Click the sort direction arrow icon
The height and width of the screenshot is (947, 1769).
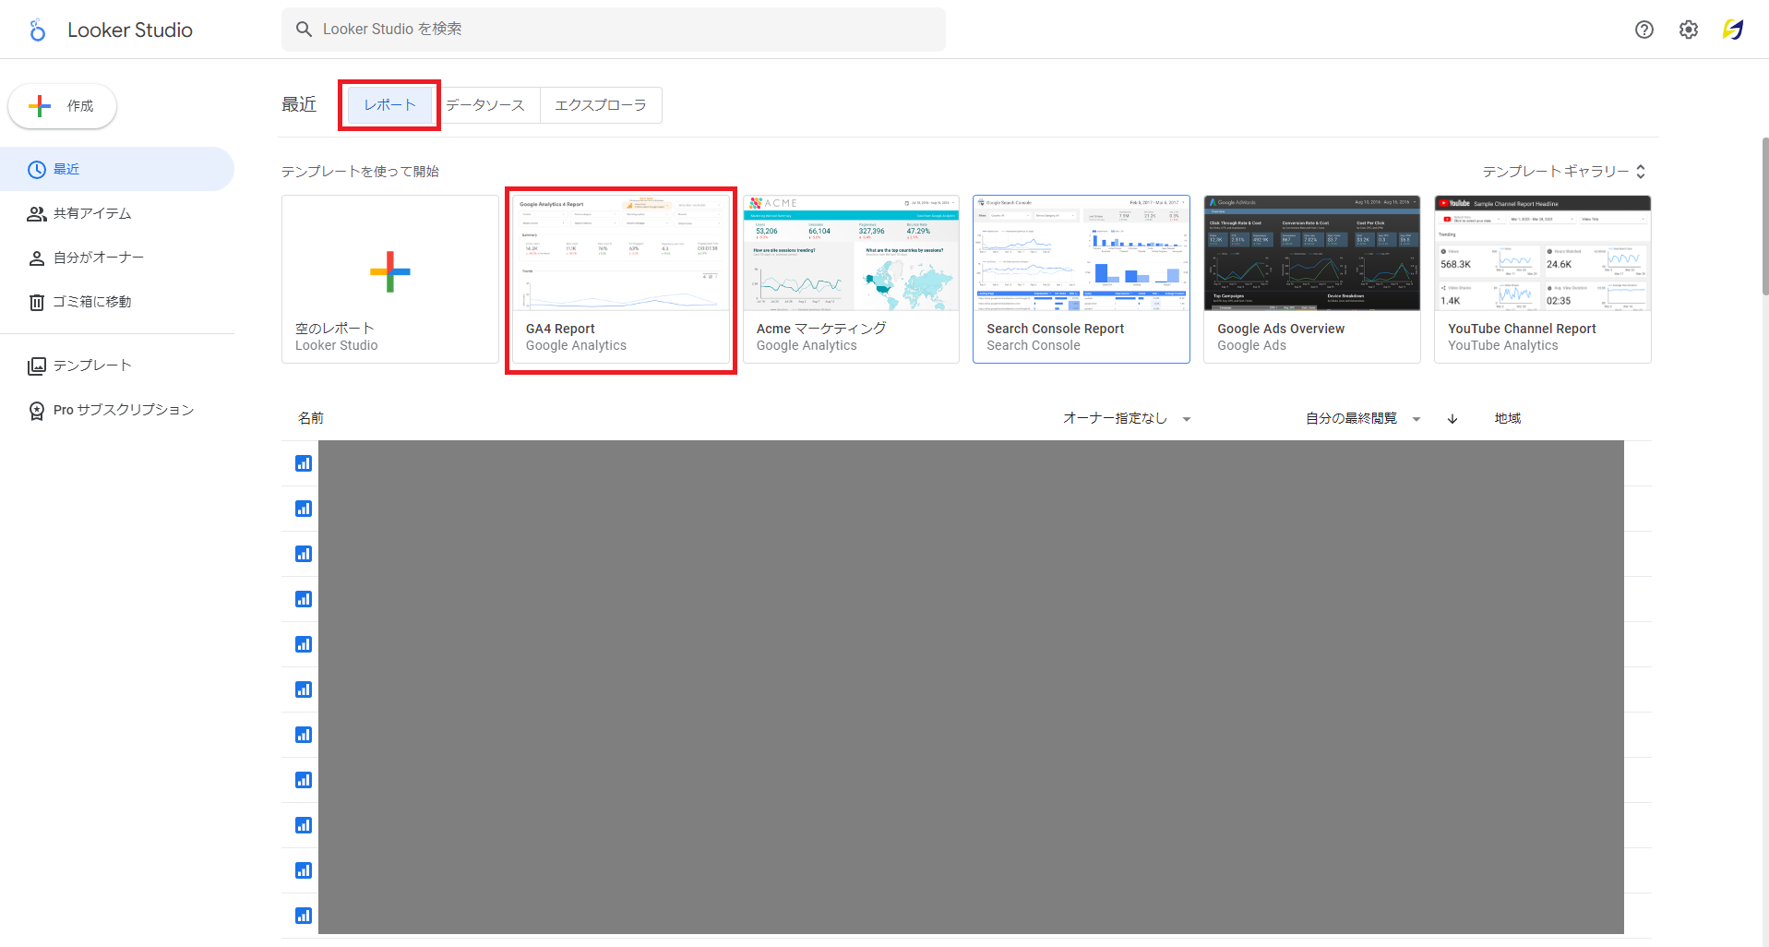(1452, 419)
